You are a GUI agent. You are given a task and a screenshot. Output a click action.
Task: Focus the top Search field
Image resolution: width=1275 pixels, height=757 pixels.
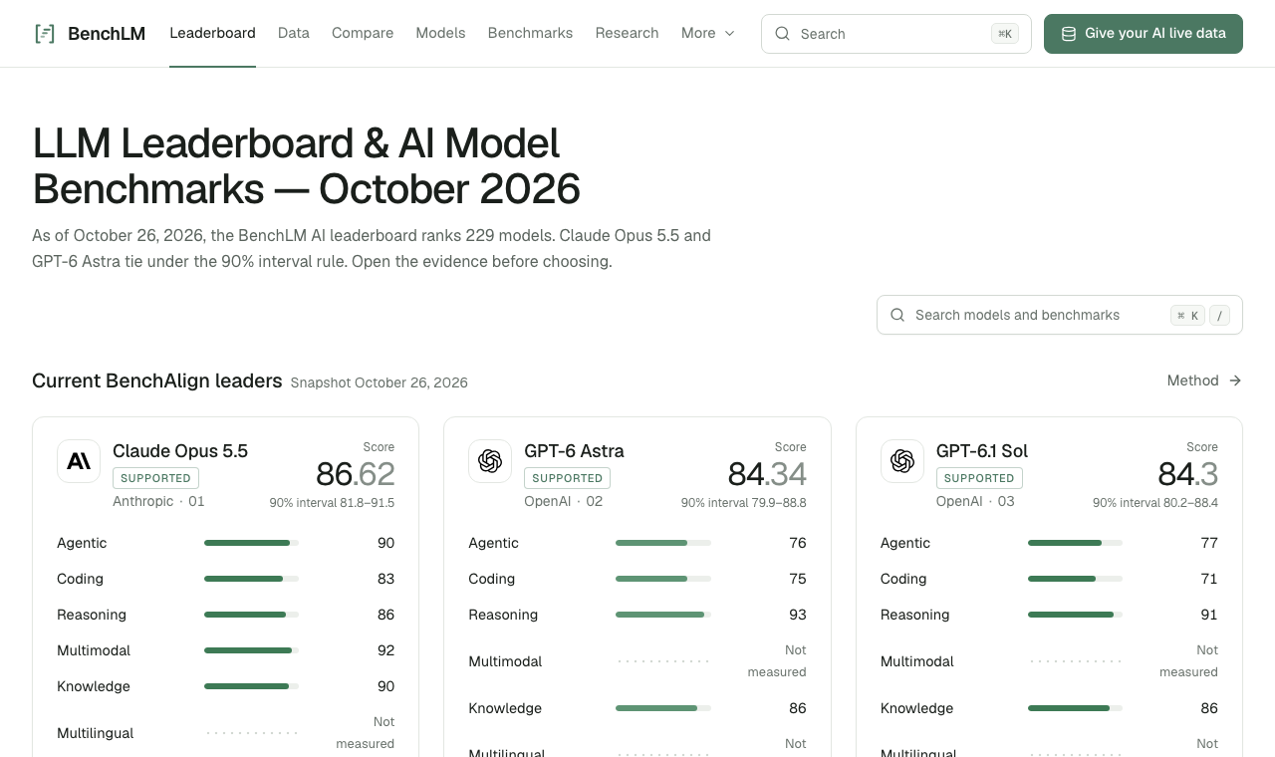pos(896,34)
